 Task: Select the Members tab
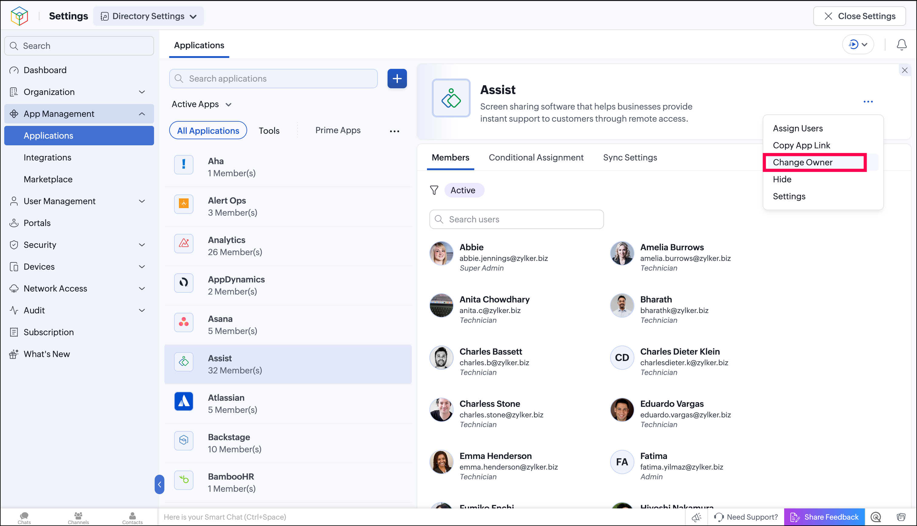tap(450, 157)
